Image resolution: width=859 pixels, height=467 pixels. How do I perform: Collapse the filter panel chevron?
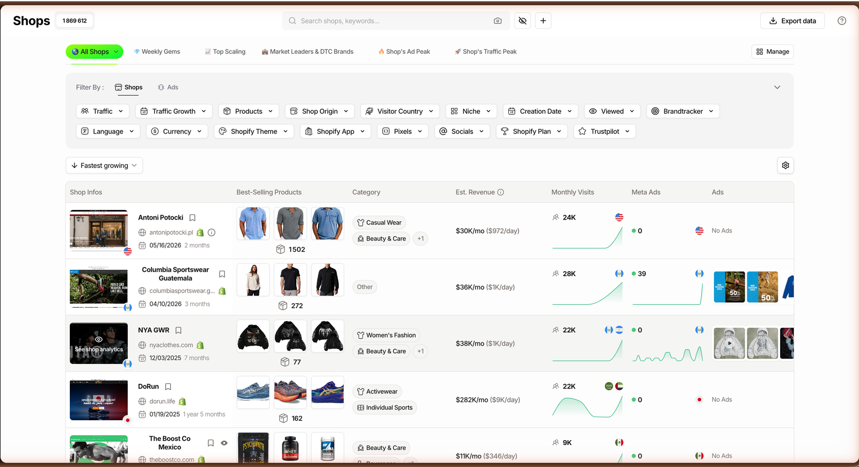pos(777,87)
